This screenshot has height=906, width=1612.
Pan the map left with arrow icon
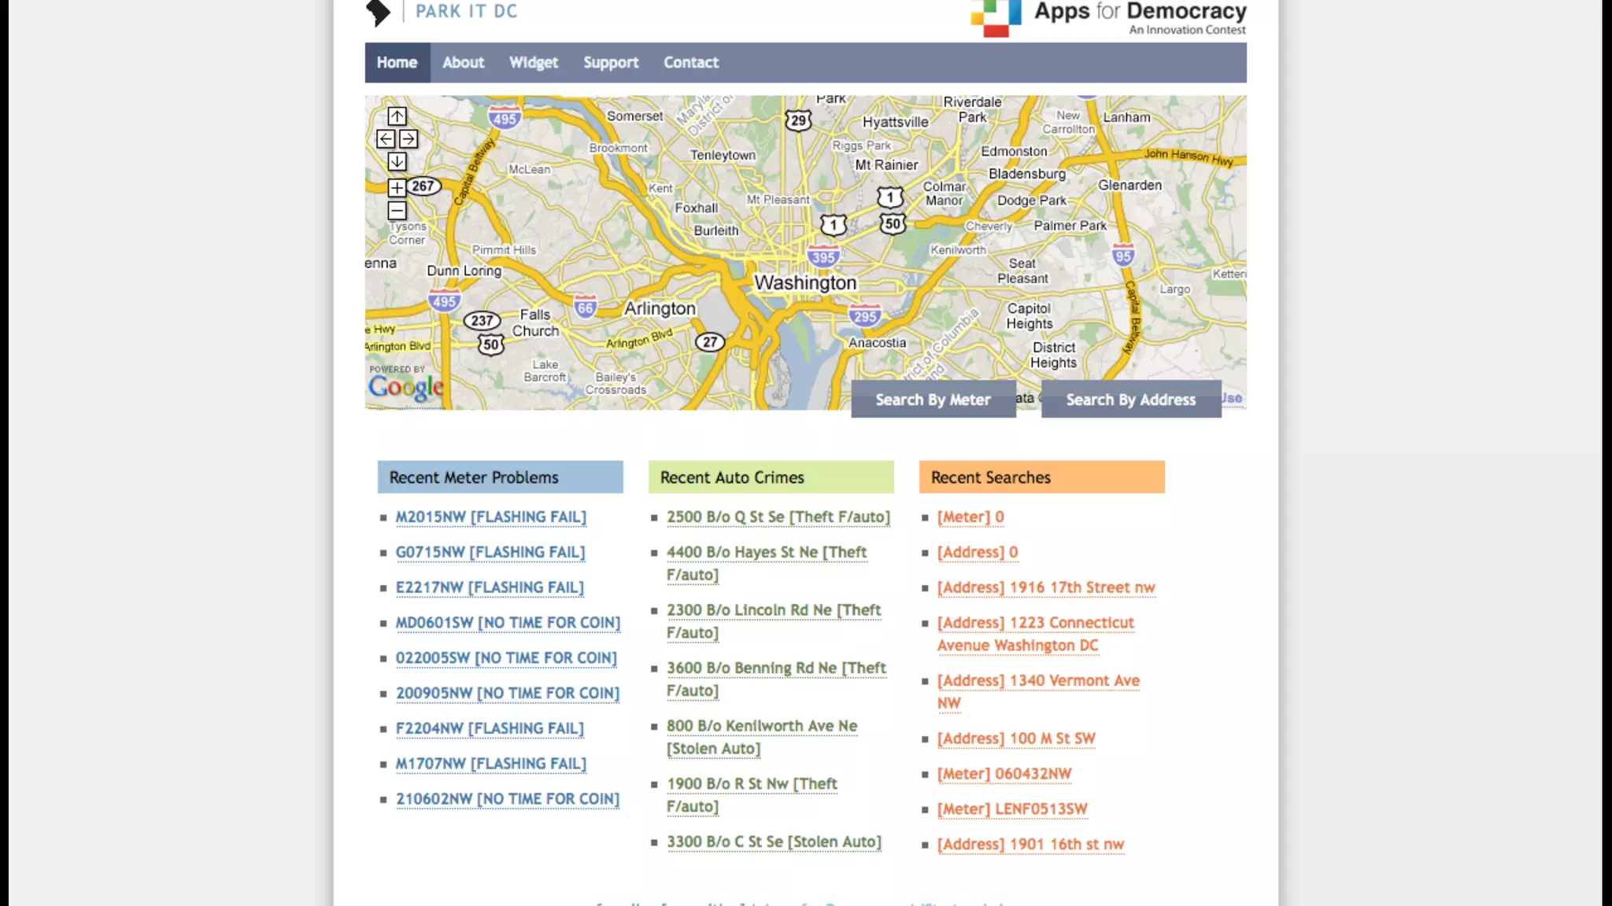click(x=386, y=139)
